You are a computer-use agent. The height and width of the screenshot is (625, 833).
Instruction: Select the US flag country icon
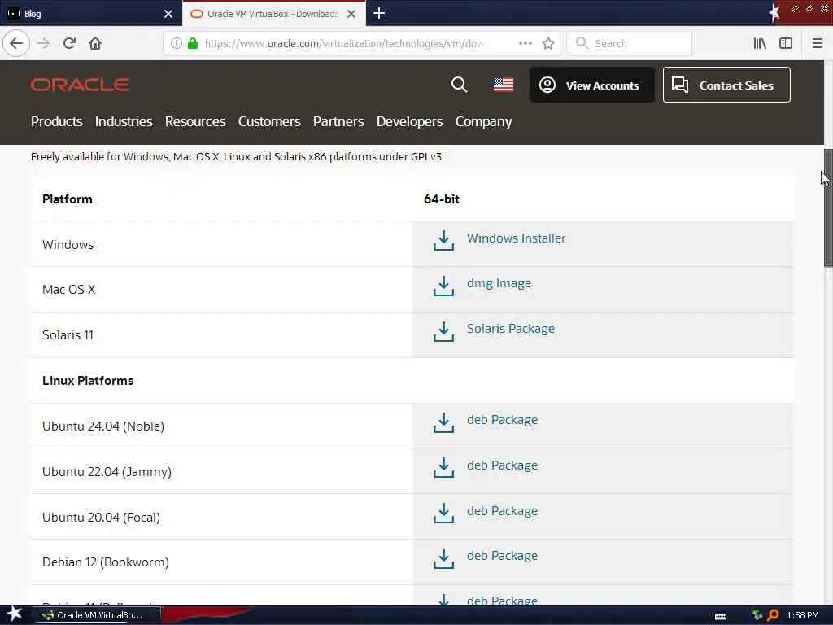tap(503, 85)
